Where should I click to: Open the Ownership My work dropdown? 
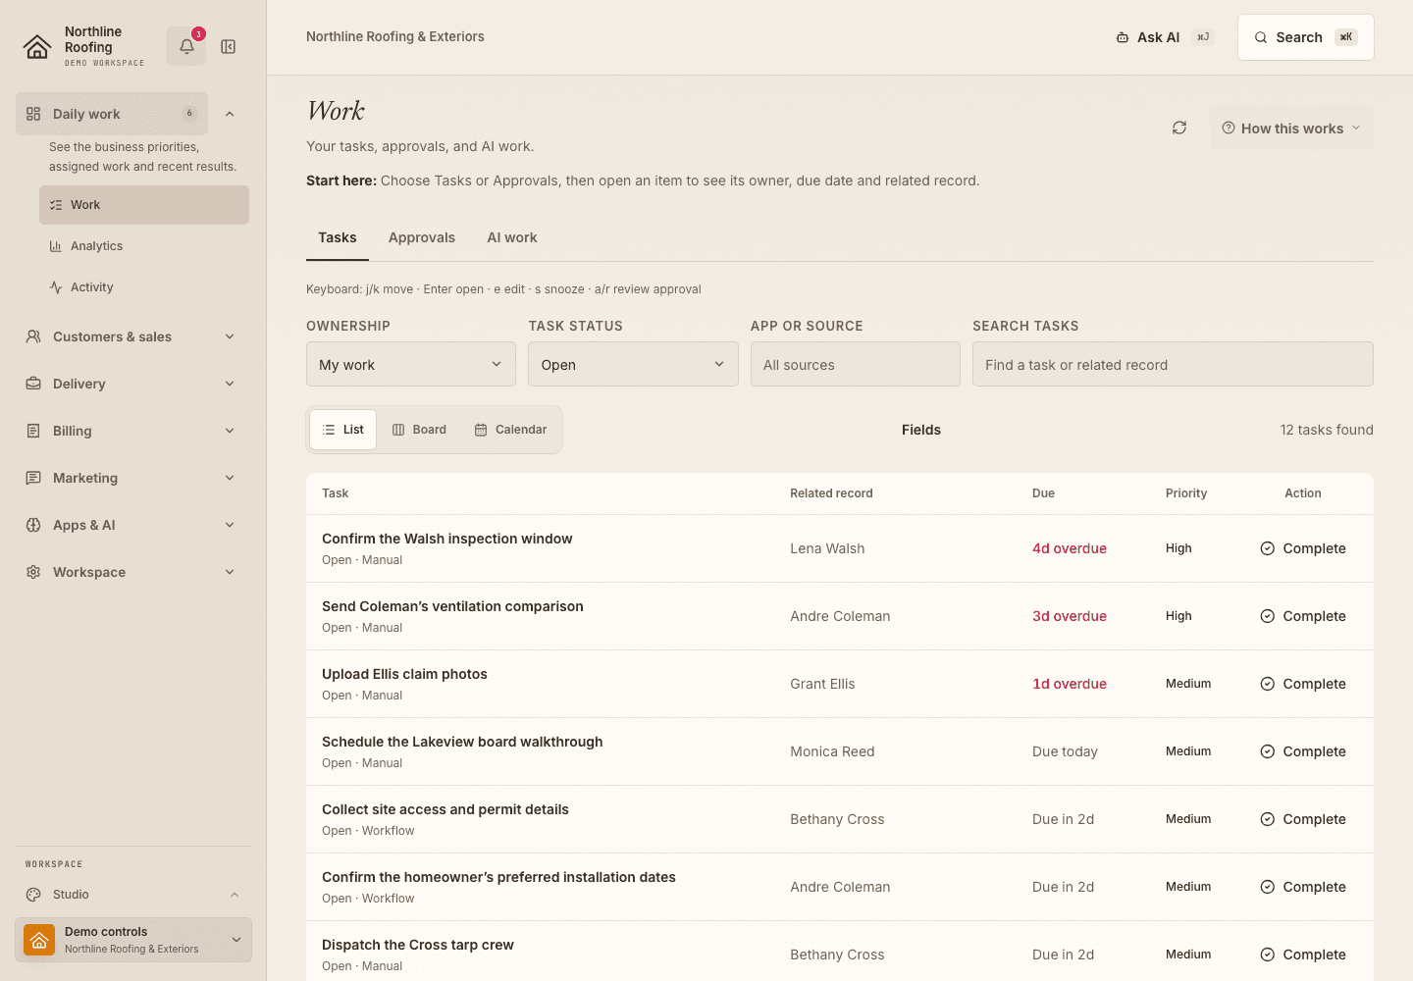411,364
